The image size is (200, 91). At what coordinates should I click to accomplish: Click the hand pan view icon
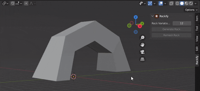142,45
